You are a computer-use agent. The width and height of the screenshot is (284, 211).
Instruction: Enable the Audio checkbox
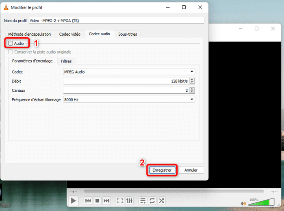[11, 43]
